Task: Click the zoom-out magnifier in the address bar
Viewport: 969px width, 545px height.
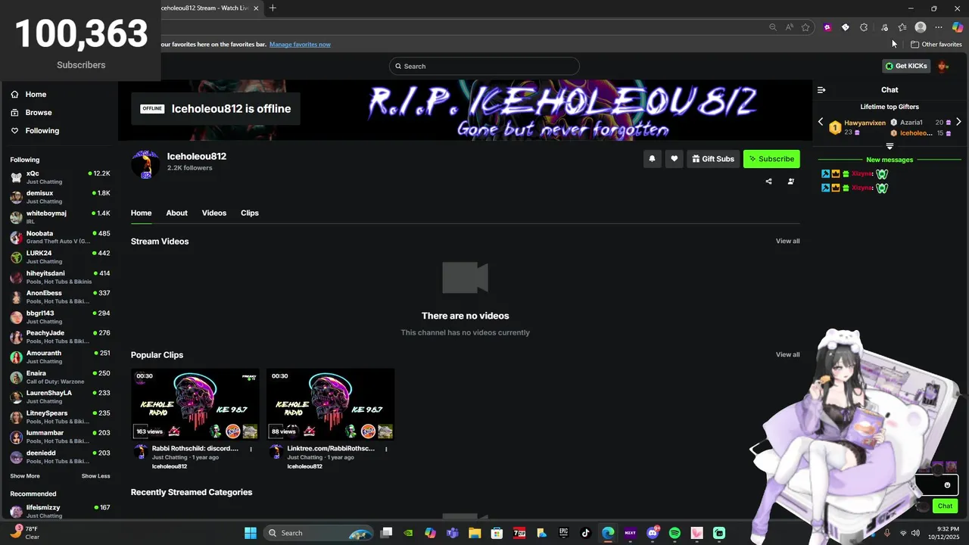Action: (772, 27)
